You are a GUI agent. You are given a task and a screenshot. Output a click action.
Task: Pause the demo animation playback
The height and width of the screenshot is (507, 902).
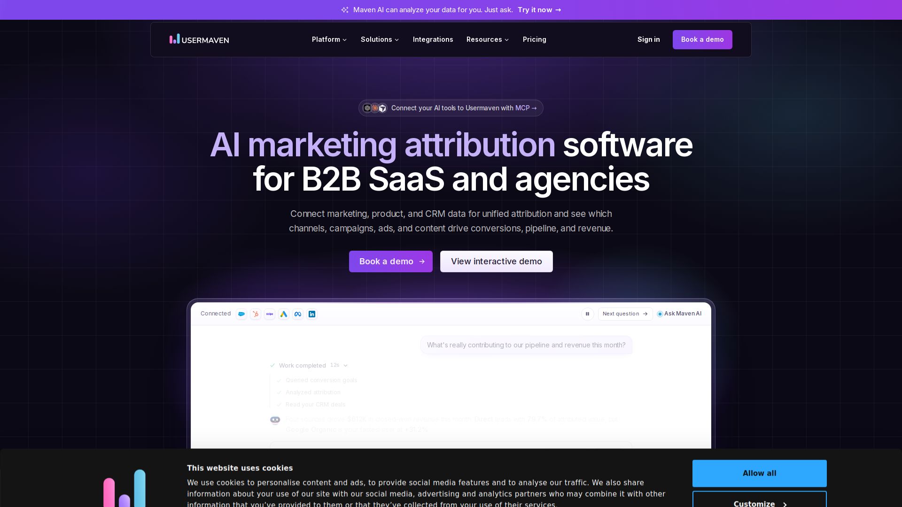pyautogui.click(x=587, y=314)
